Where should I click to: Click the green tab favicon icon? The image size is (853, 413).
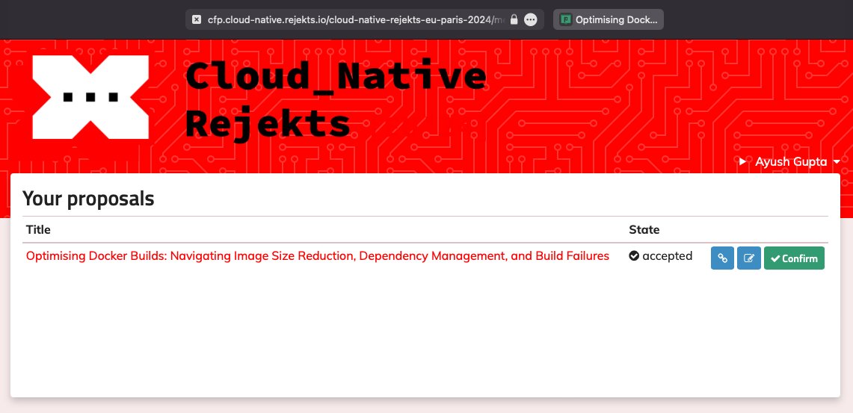tap(566, 19)
